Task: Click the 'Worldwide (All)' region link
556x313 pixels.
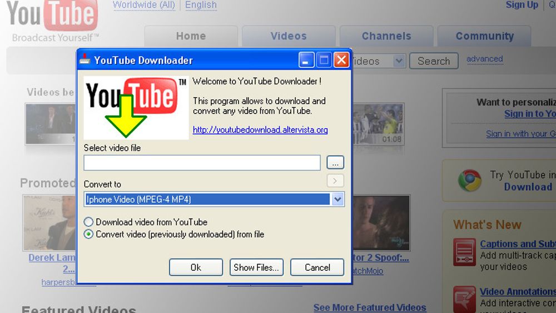Action: [144, 5]
